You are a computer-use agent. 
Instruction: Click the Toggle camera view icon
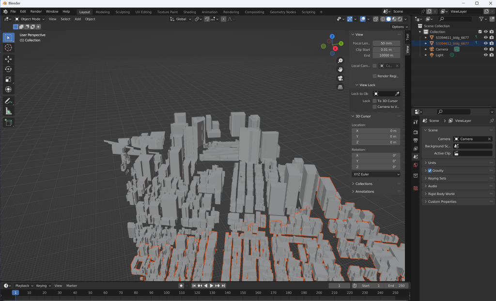click(340, 78)
